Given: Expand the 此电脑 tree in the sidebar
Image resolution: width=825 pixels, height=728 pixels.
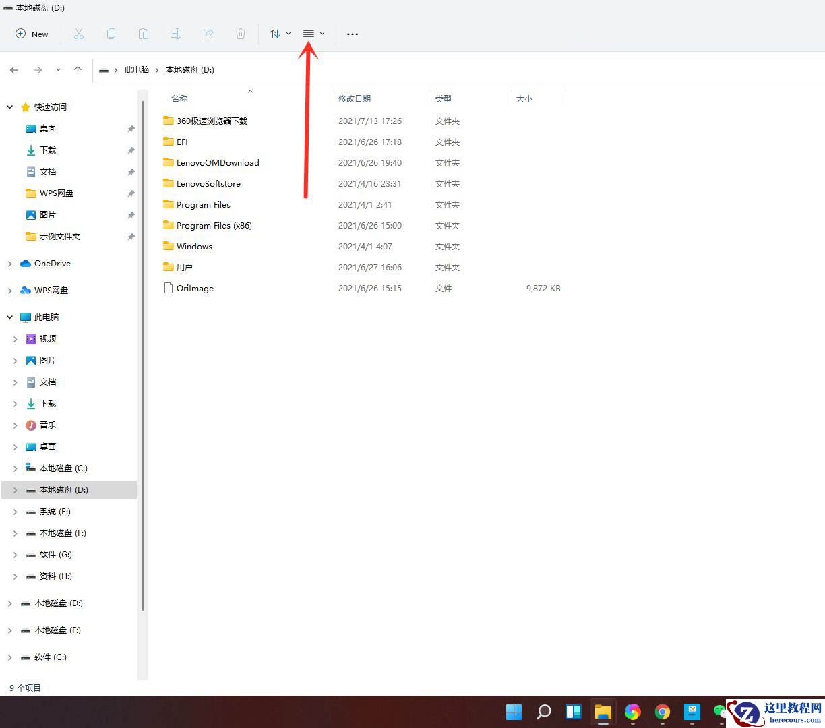Looking at the screenshot, I should pos(9,317).
